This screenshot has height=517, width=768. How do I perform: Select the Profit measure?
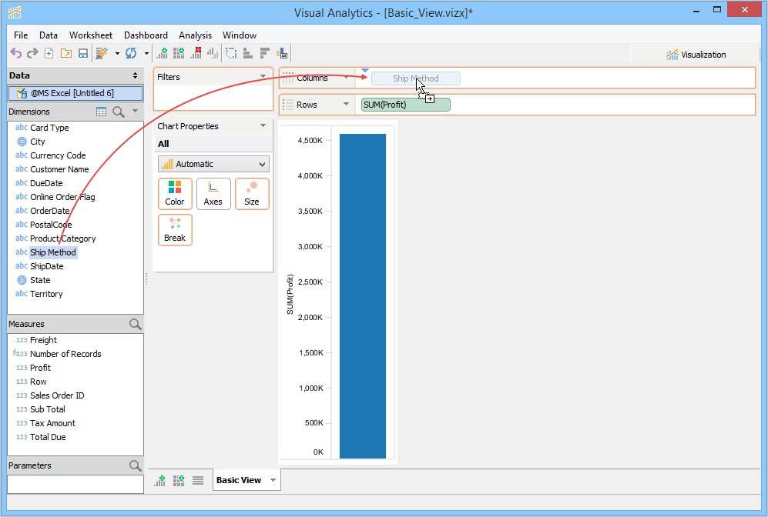[x=40, y=368]
